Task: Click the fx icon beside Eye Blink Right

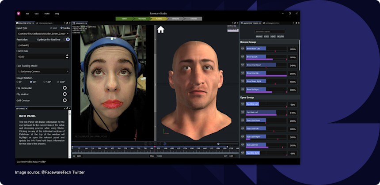Action: 242,153
